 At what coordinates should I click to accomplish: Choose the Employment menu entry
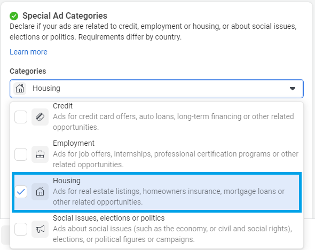(x=156, y=154)
